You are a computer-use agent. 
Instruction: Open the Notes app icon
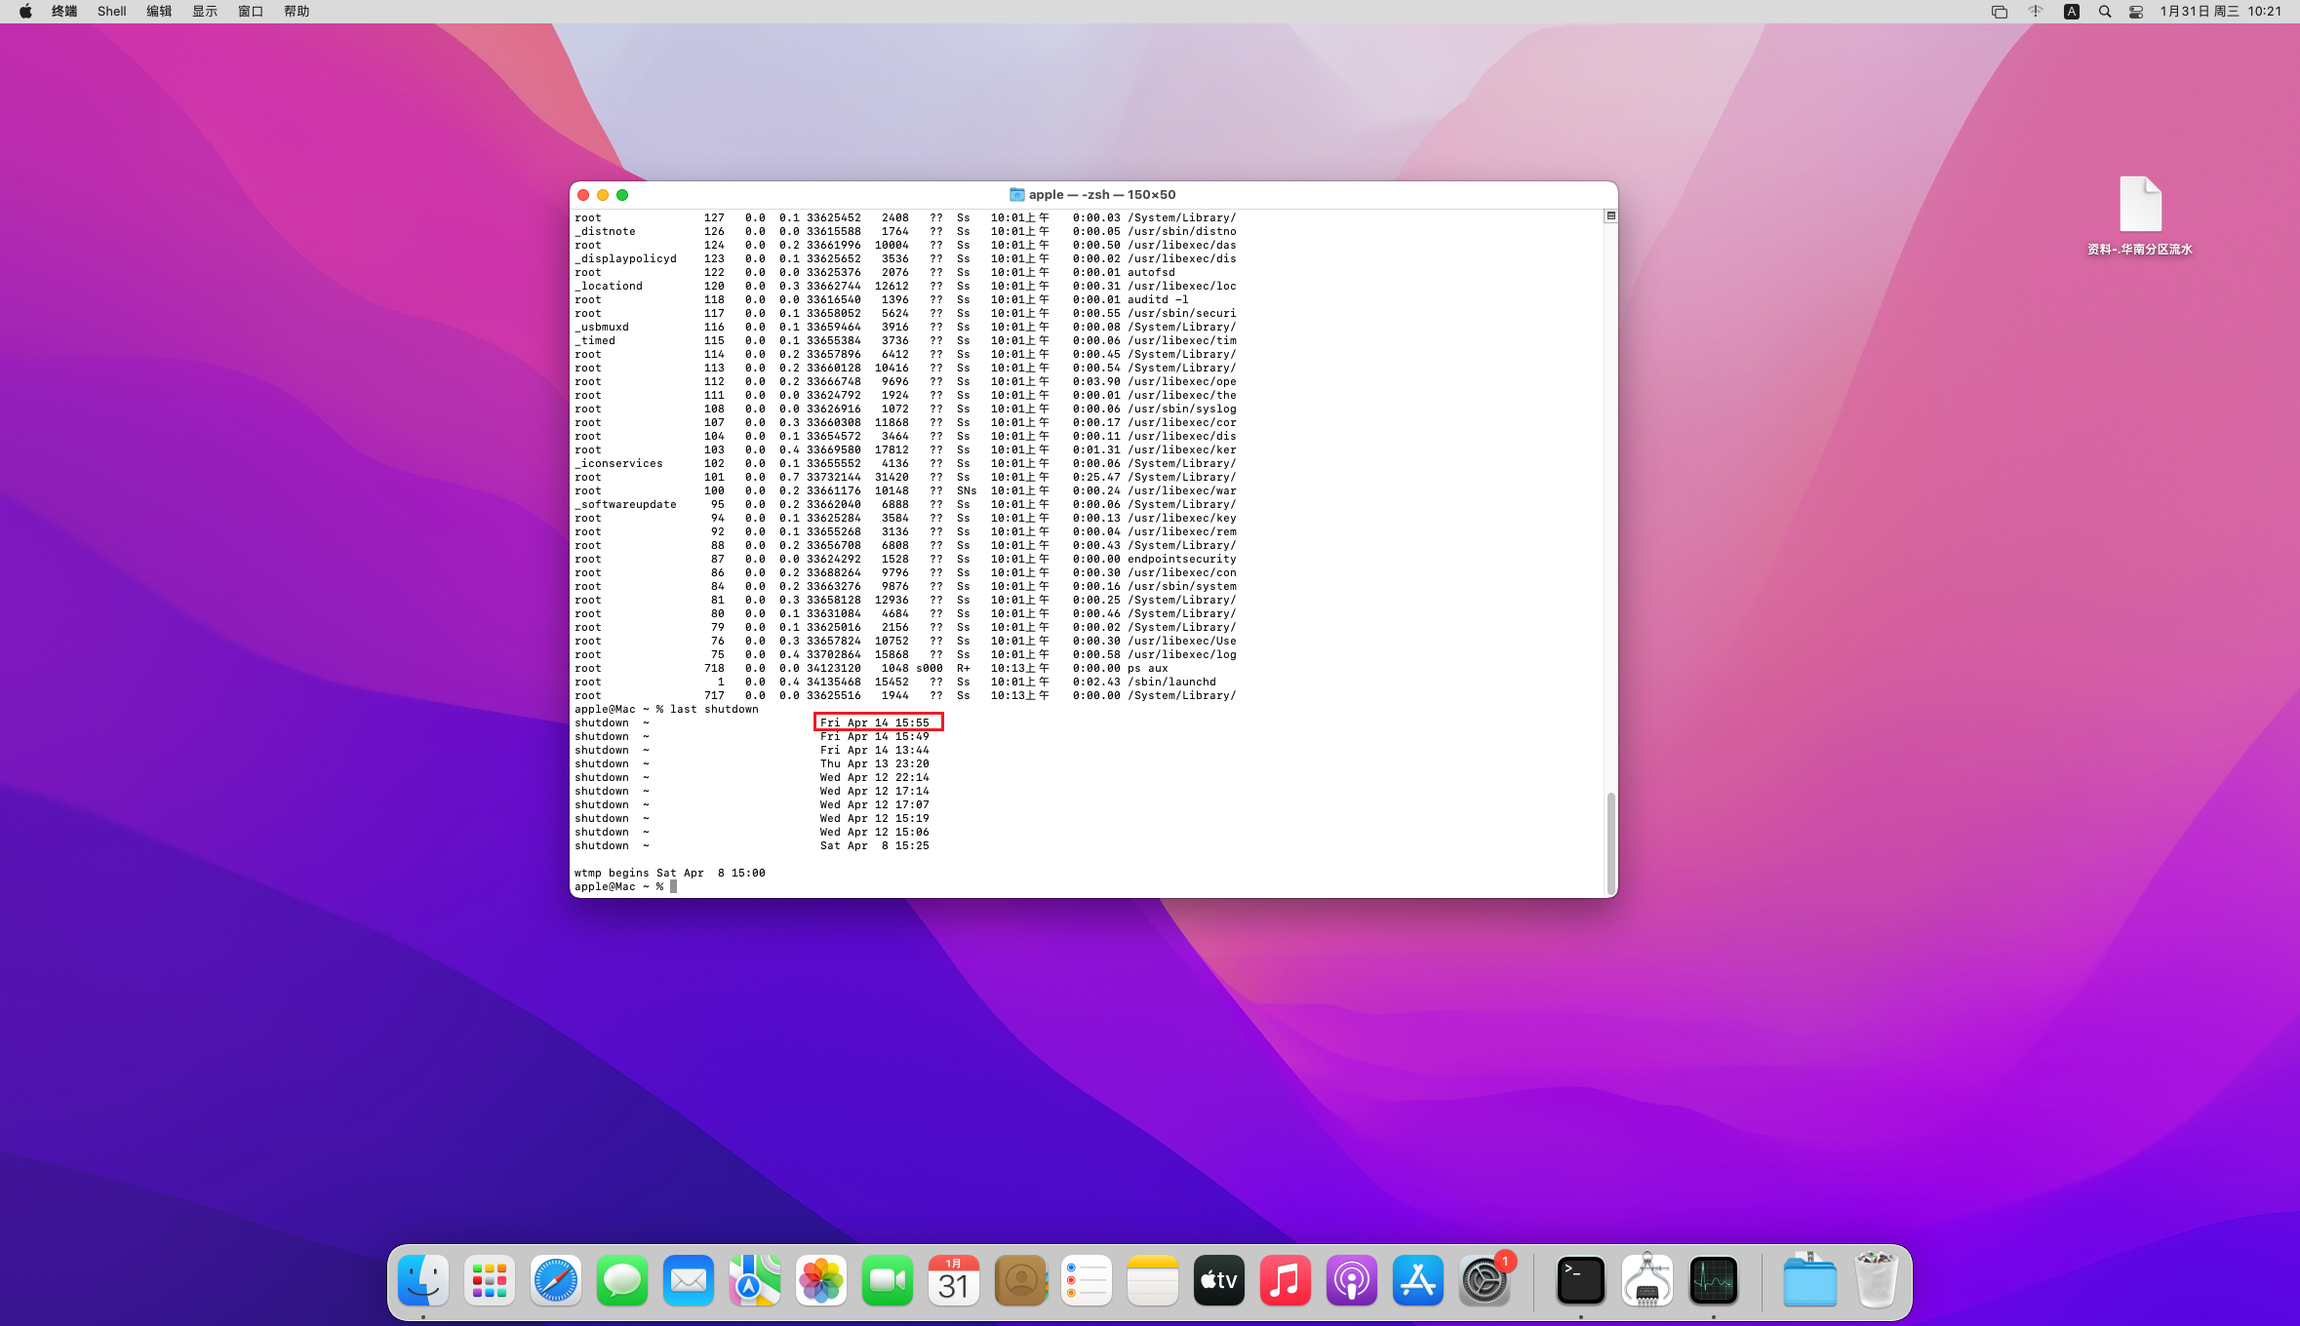tap(1153, 1280)
